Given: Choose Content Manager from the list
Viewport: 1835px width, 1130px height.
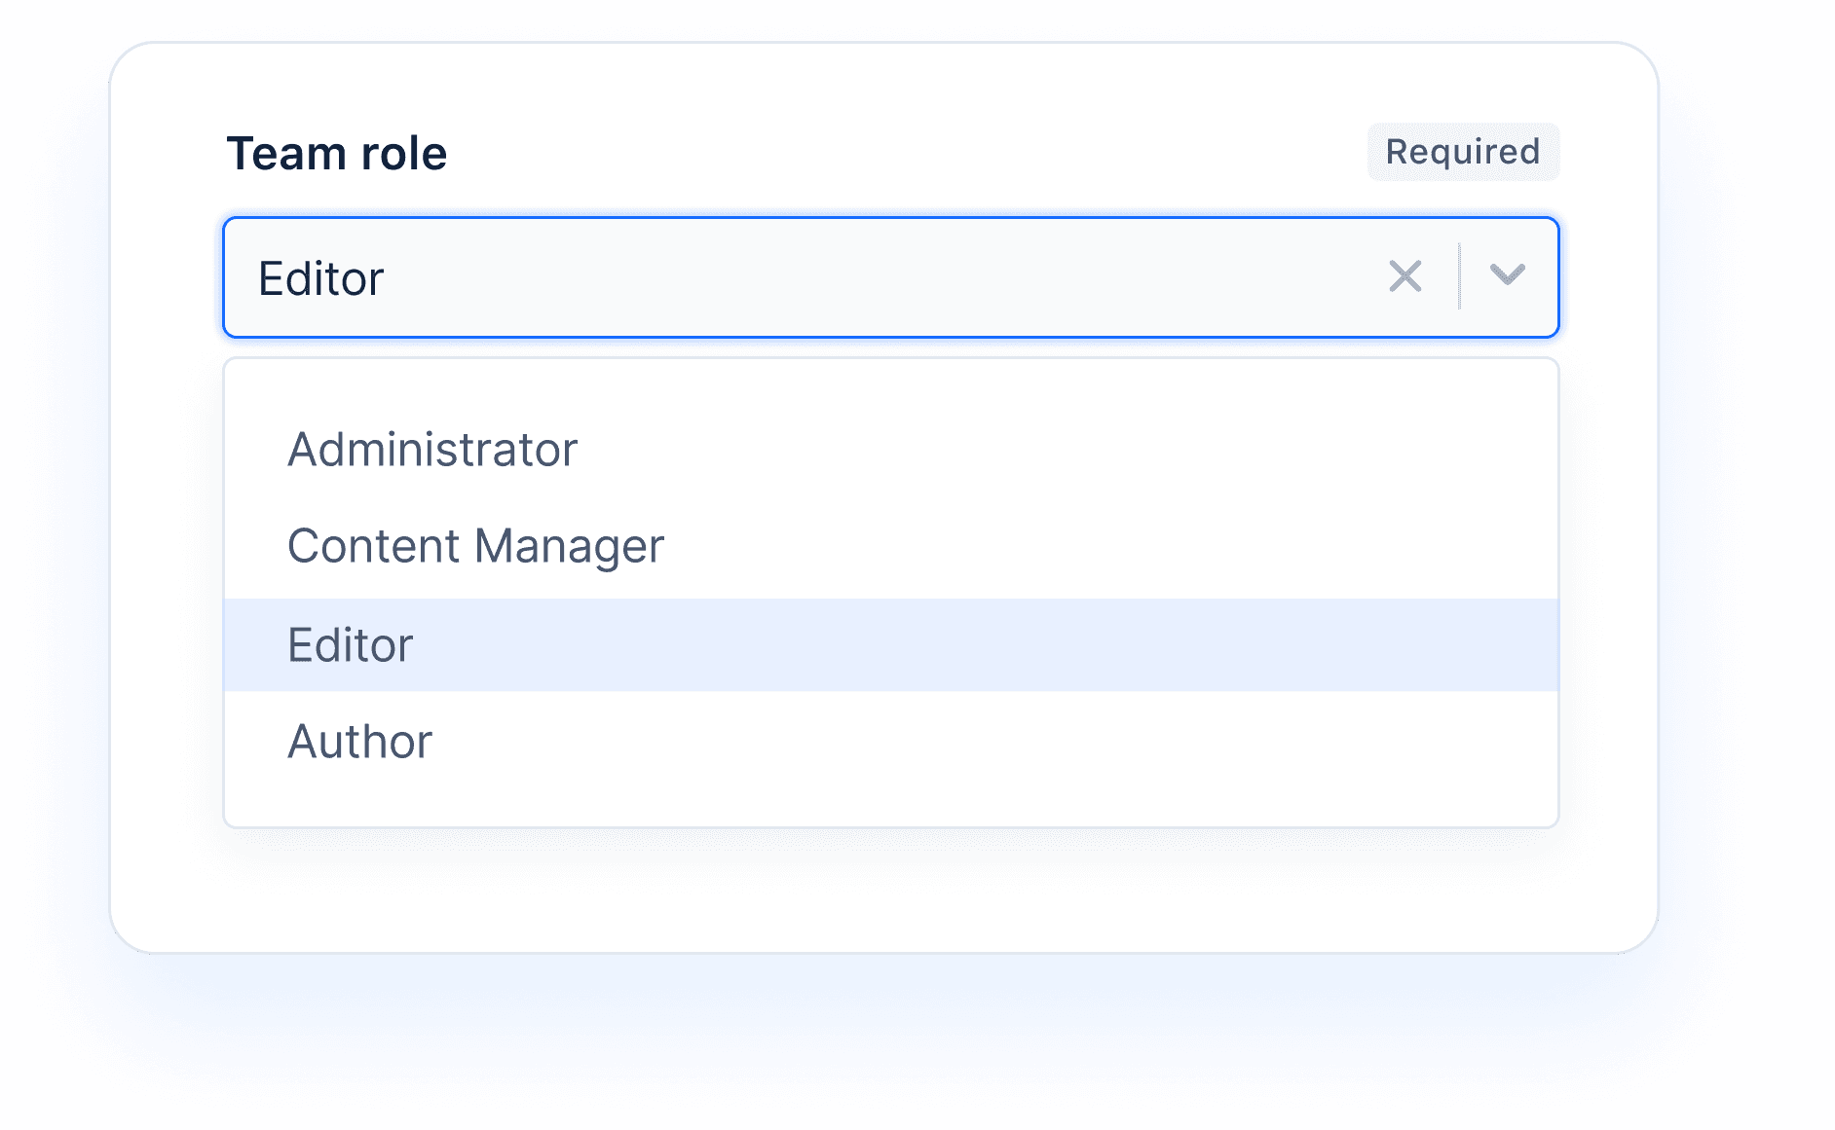Looking at the screenshot, I should [475, 546].
